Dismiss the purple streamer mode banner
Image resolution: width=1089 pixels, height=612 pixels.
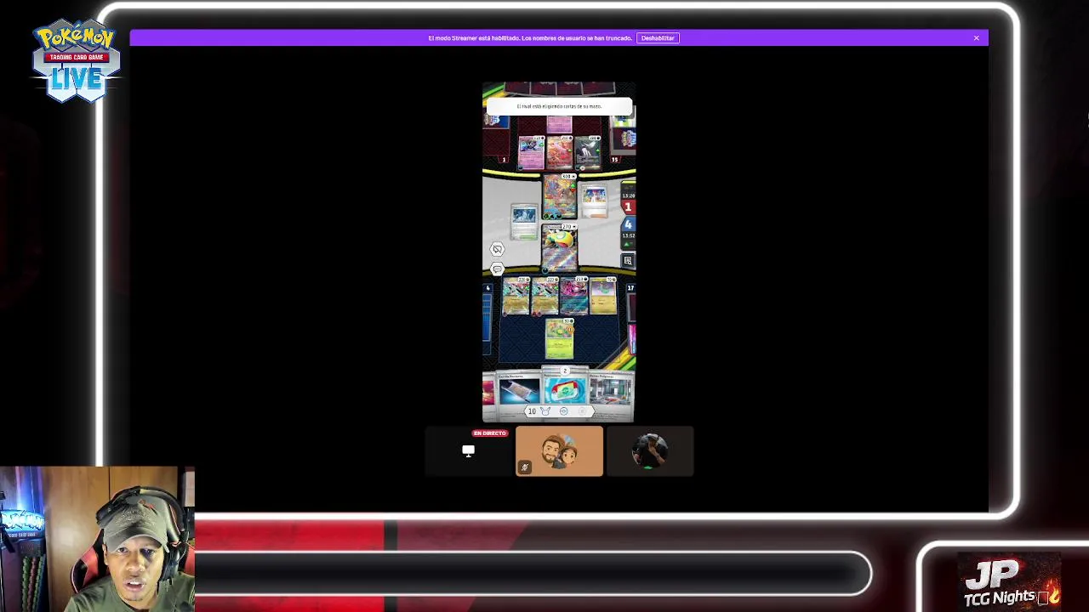point(977,38)
